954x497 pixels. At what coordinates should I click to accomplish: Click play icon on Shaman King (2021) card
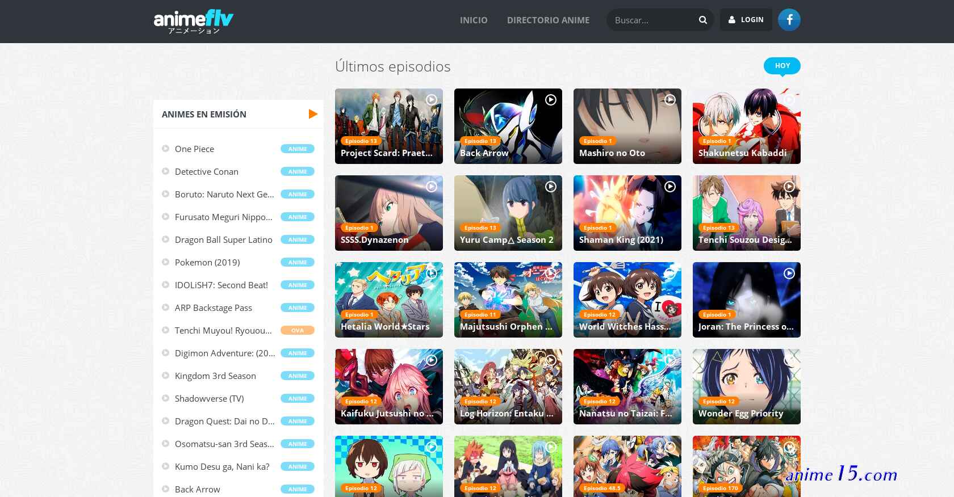pos(670,187)
